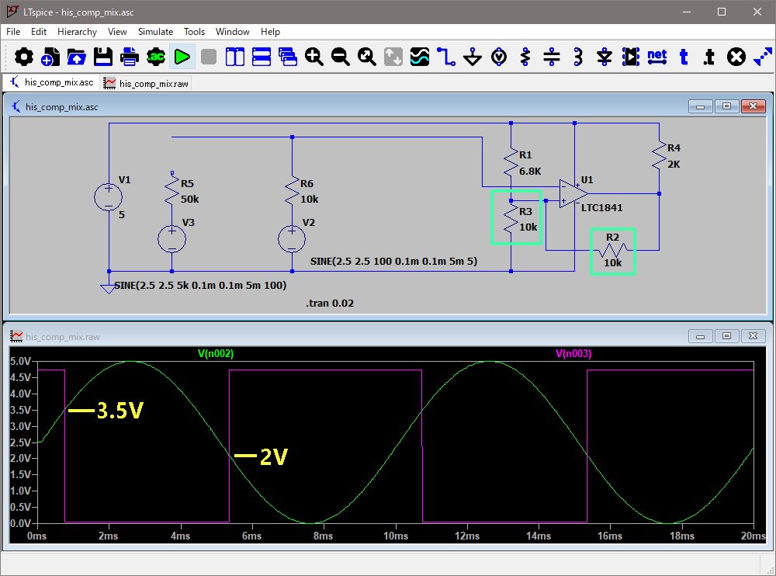Select voltage source V2 symbol
Screen dimensions: 776x576
coord(292,239)
